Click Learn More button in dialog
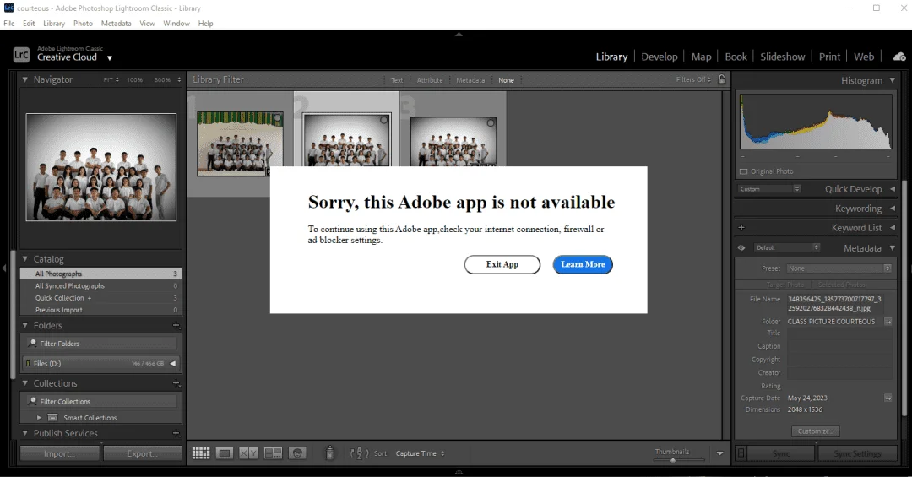 point(582,265)
